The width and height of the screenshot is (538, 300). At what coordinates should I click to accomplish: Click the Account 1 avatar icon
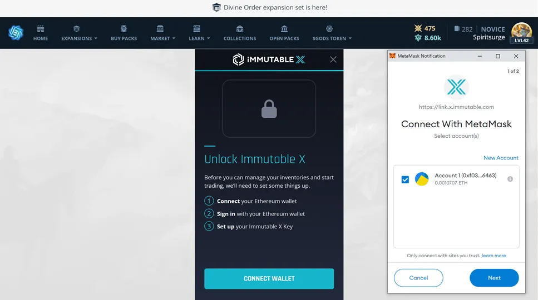422,179
